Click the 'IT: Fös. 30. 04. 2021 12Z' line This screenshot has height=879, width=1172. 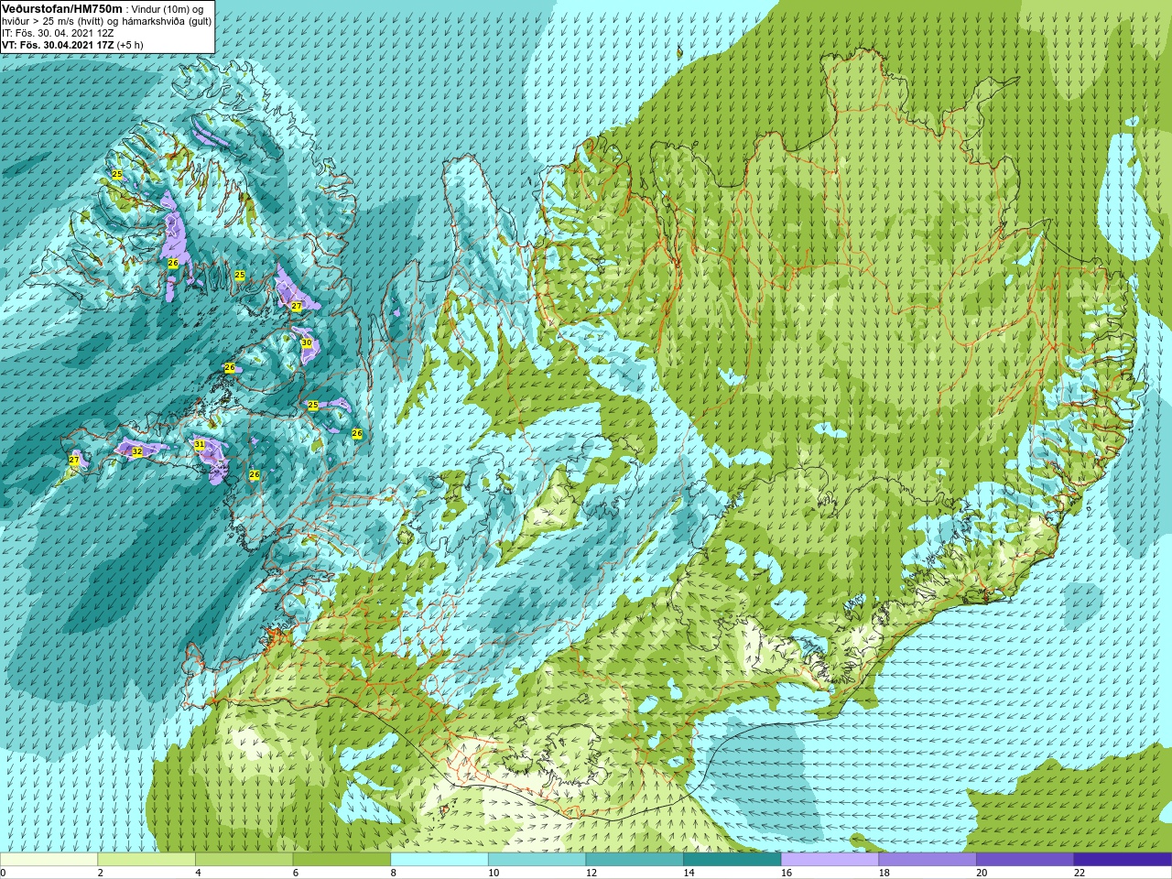coord(58,33)
